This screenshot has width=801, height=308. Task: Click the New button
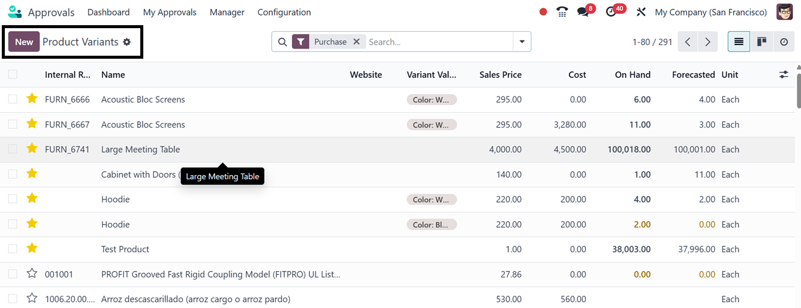click(24, 42)
